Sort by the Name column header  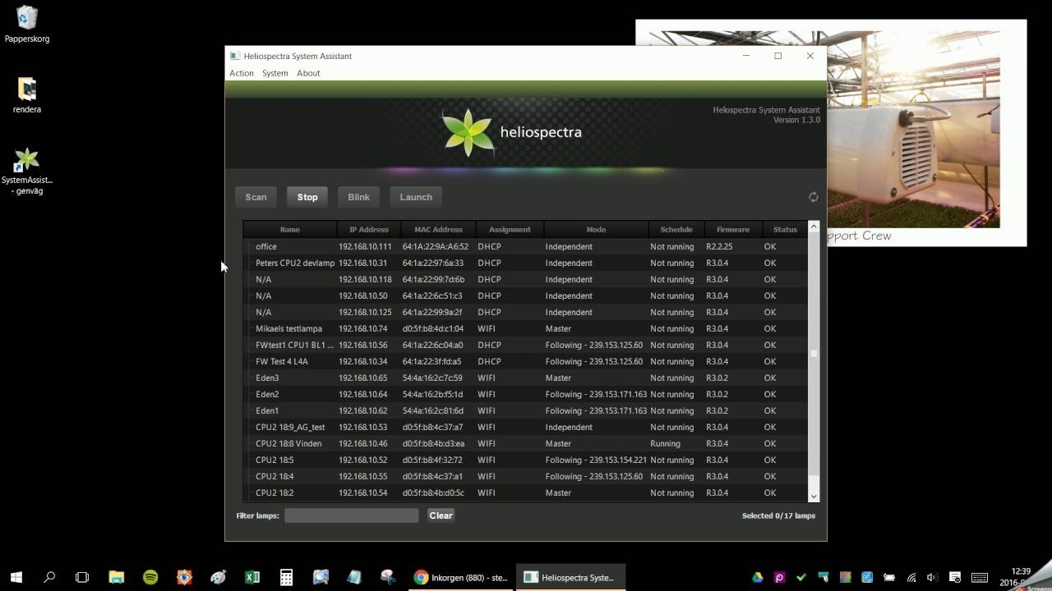pos(290,230)
